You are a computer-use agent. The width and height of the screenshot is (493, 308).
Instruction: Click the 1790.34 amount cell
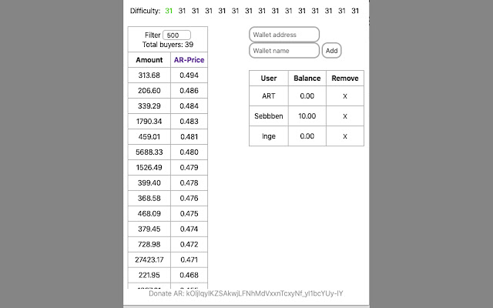click(x=149, y=122)
